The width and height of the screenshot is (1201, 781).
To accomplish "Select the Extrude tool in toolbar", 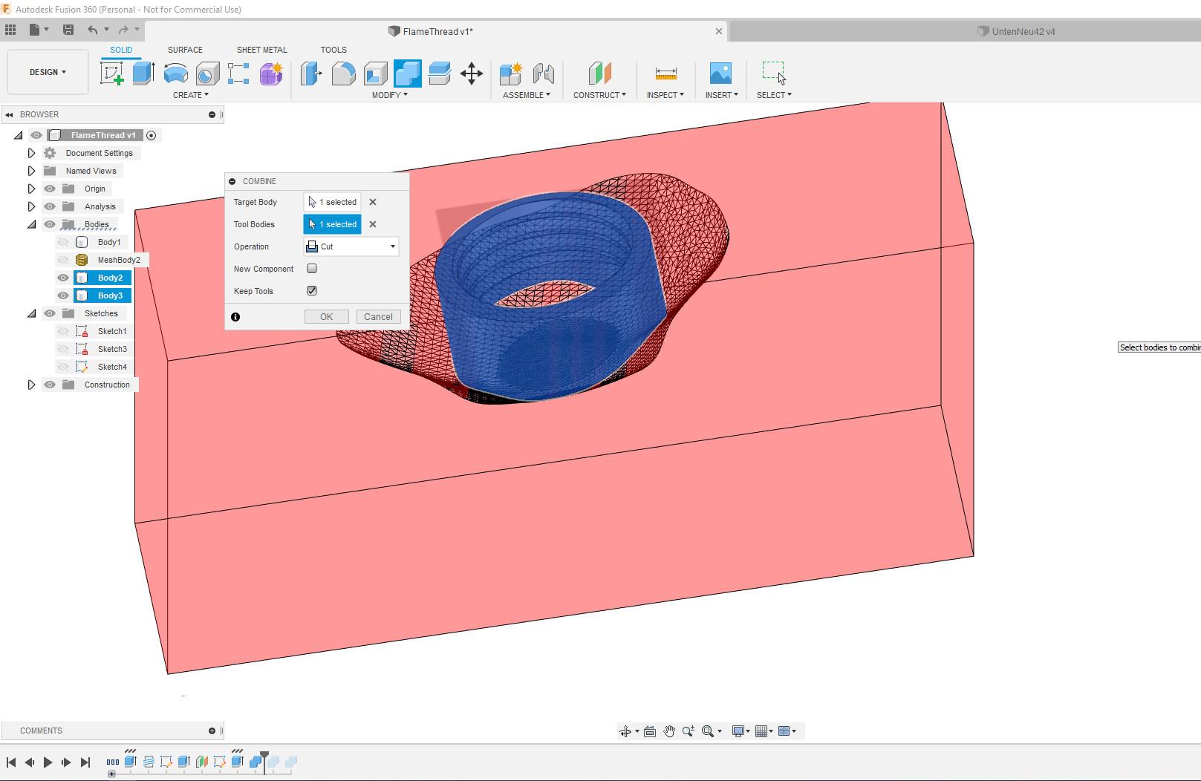I will (143, 73).
